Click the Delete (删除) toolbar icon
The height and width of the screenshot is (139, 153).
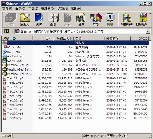[67, 17]
